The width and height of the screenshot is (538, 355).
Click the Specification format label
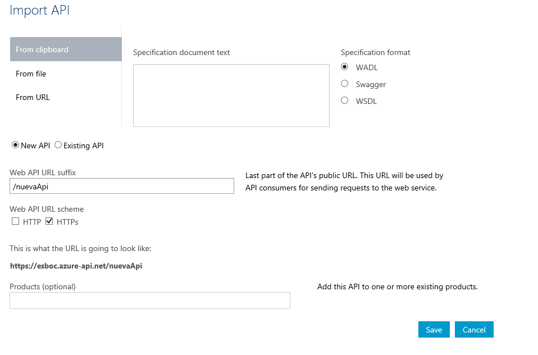[375, 53]
